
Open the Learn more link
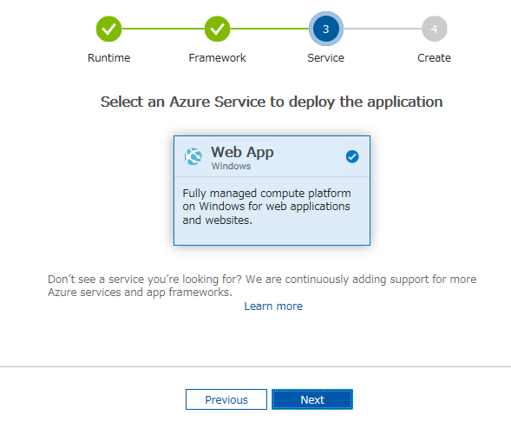(273, 306)
